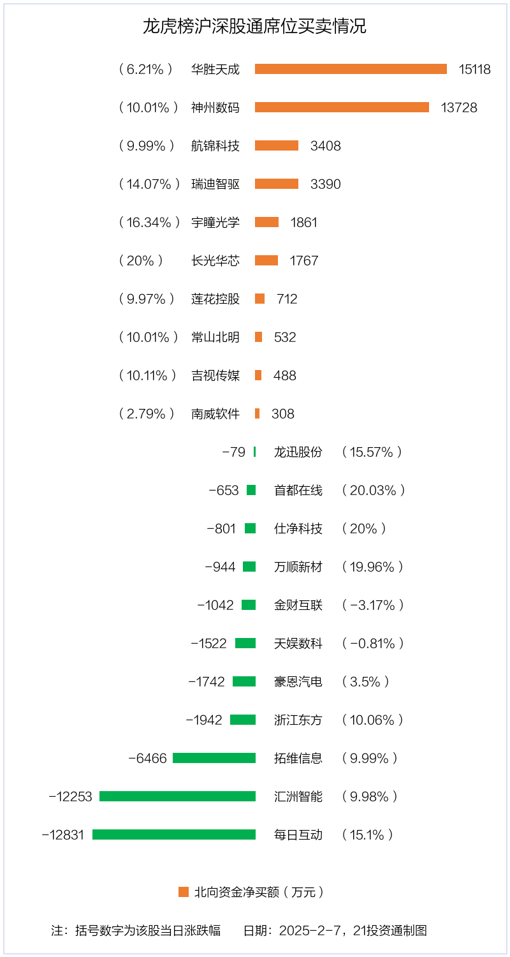Click the 莲花控股 orange bar
Viewport: 510px width, 957px height.
pos(259,299)
